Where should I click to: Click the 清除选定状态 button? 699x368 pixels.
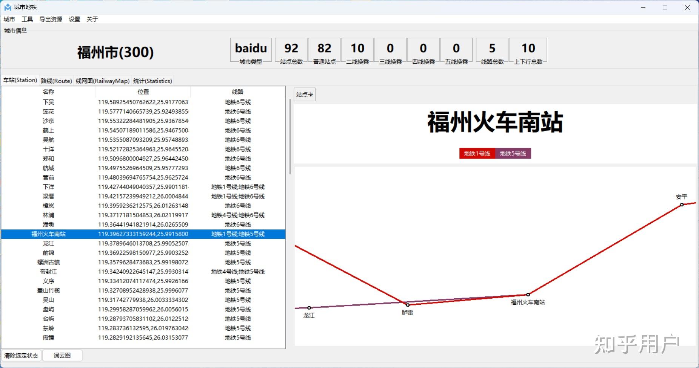tap(22, 355)
